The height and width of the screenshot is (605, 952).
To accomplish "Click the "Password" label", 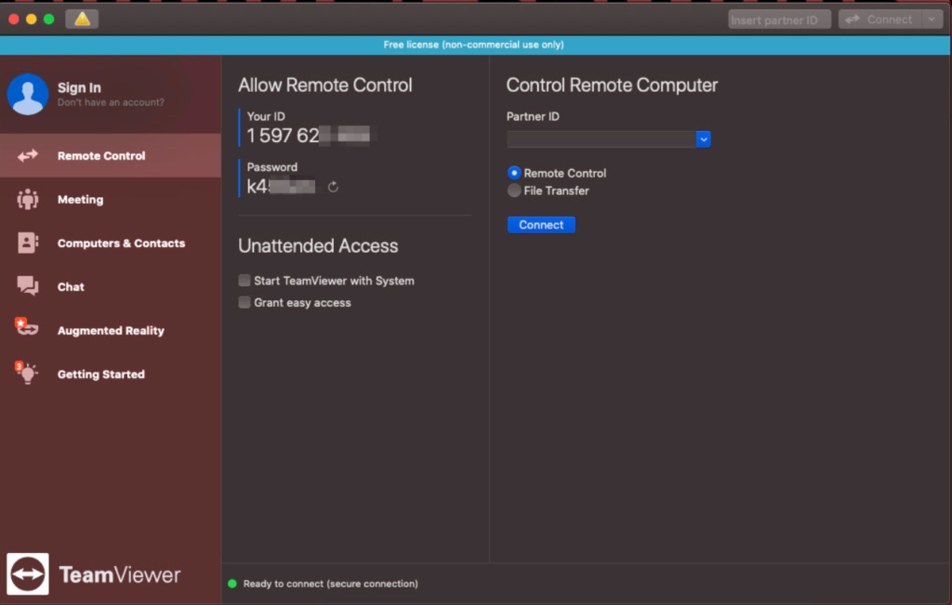I will click(x=272, y=167).
